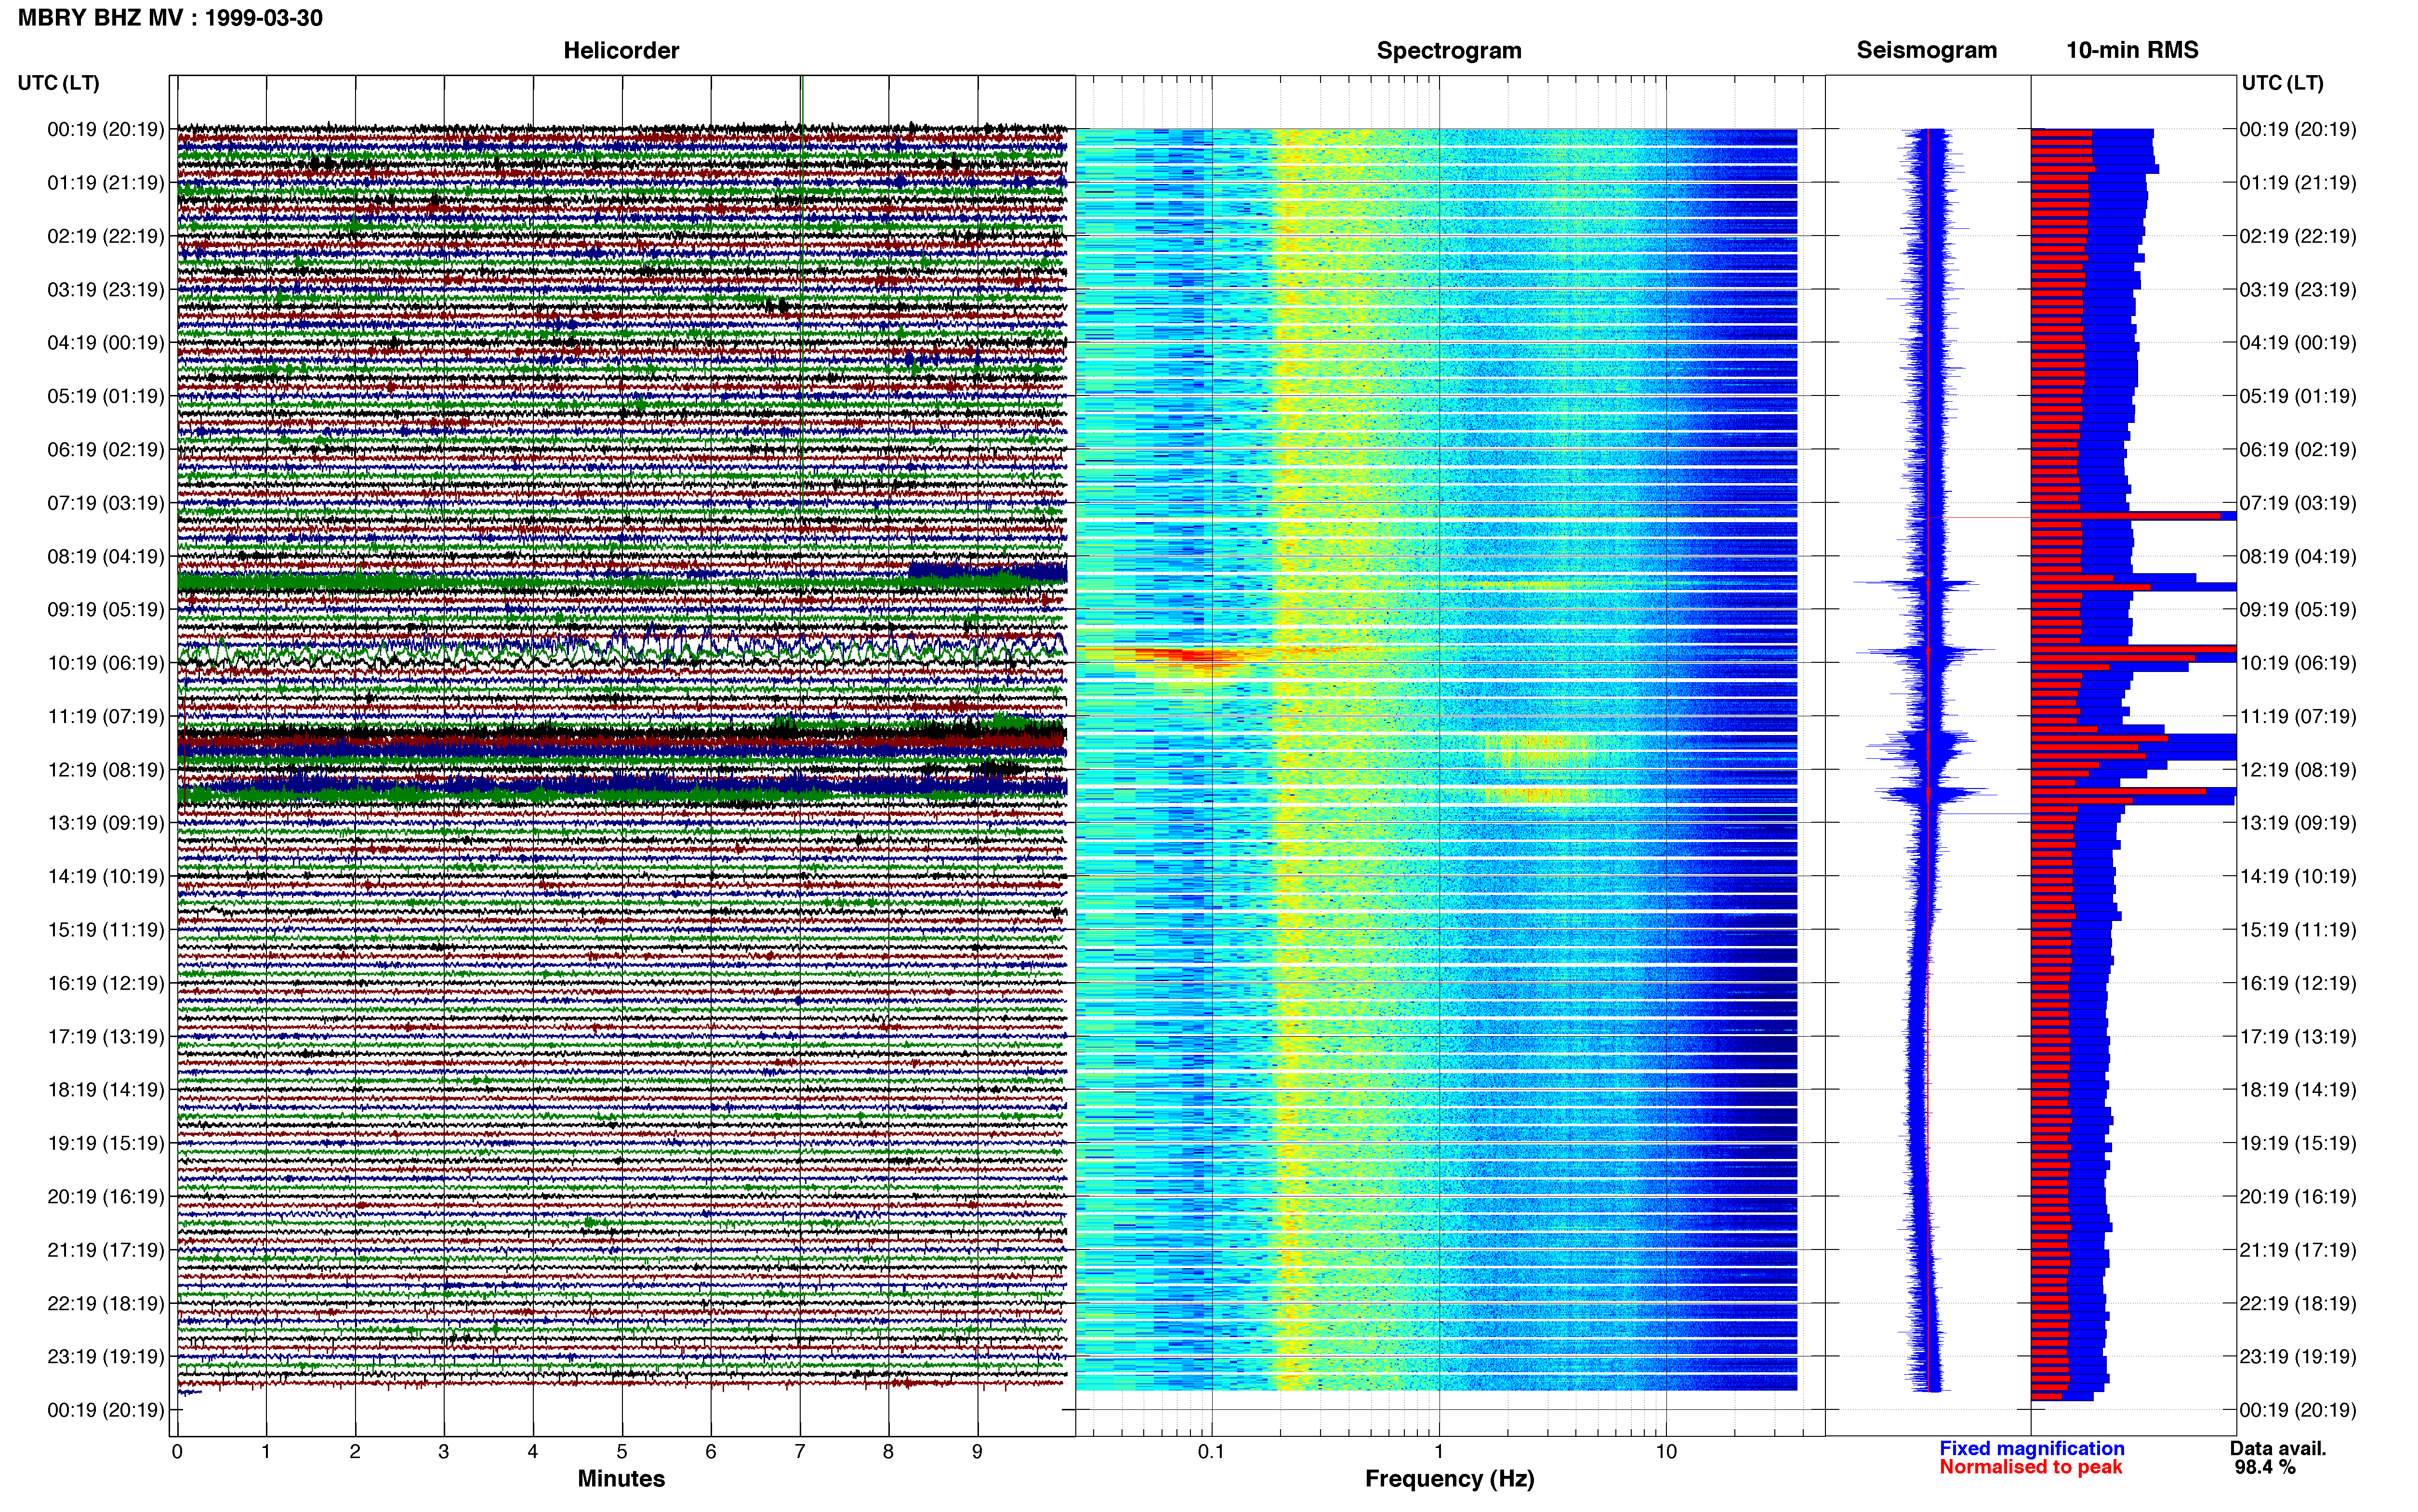The image size is (2418, 1512).
Task: Click the "Fixed magnification" legend entry
Action: [2031, 1448]
